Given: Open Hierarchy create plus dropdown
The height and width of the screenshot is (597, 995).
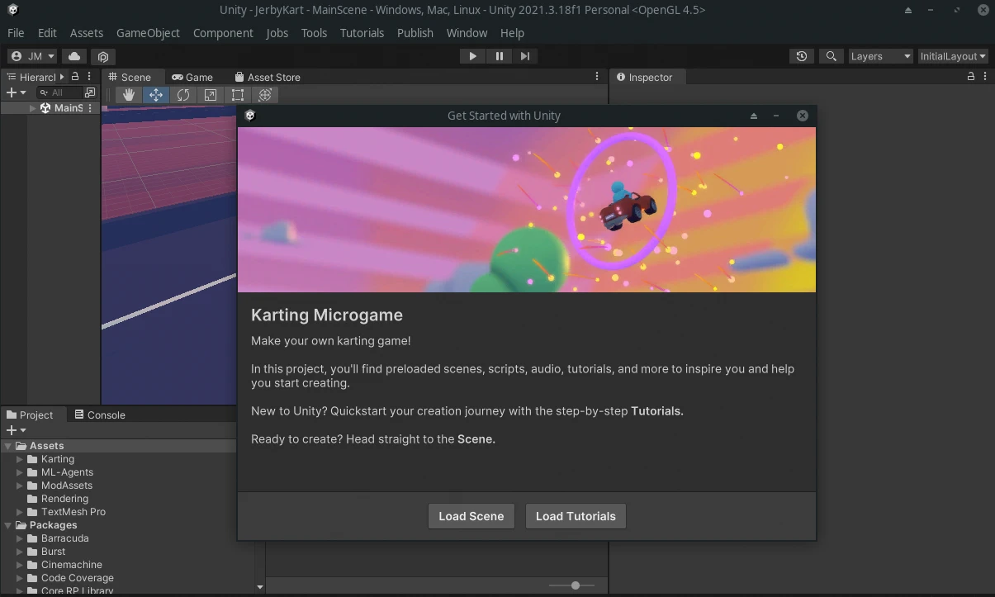Looking at the screenshot, I should coord(16,92).
